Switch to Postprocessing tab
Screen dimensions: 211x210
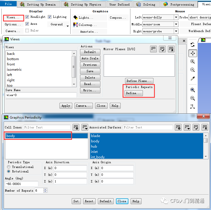[179, 4]
